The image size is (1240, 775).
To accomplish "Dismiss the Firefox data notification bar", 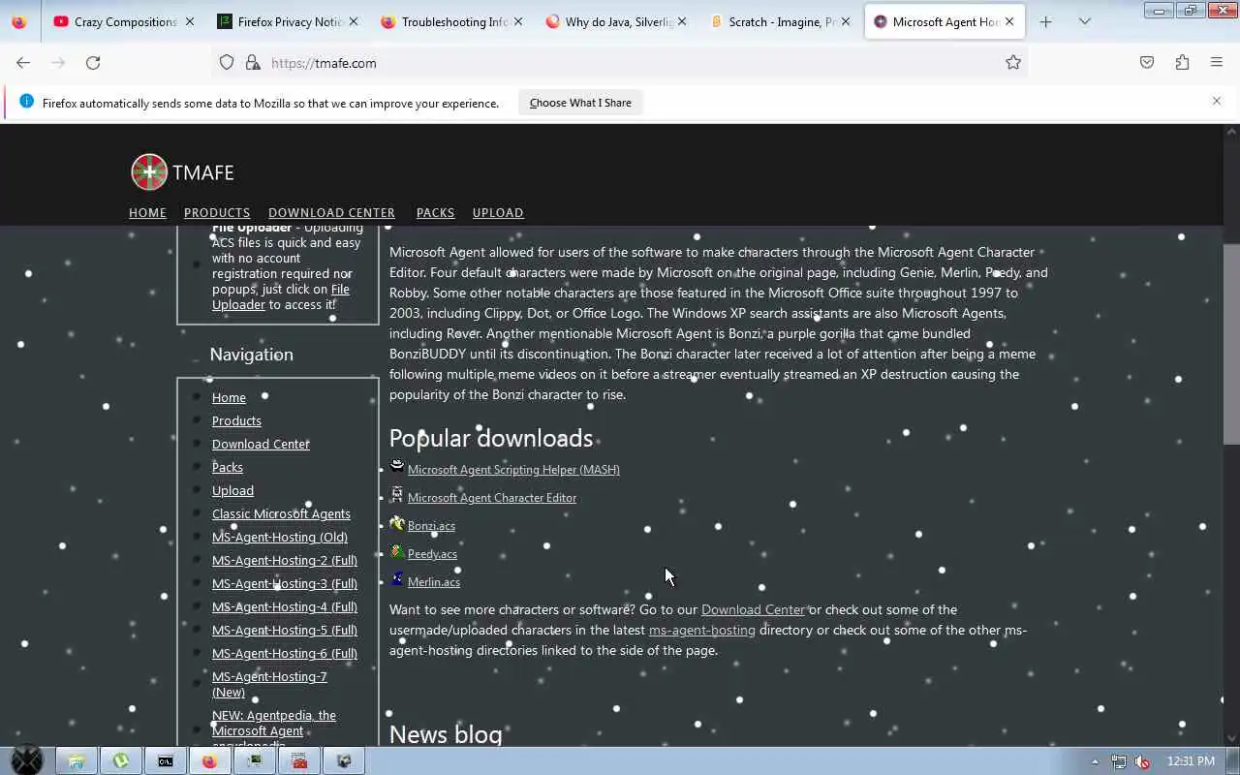I will click(1217, 101).
